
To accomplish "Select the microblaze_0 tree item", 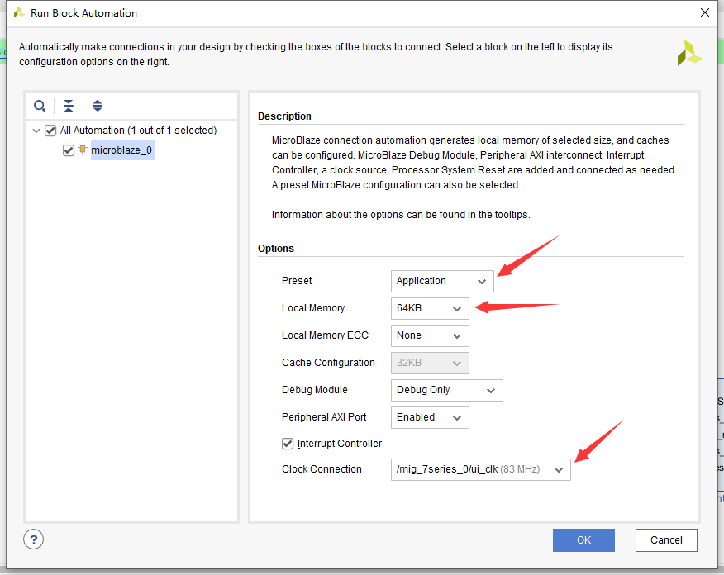I will [x=121, y=150].
